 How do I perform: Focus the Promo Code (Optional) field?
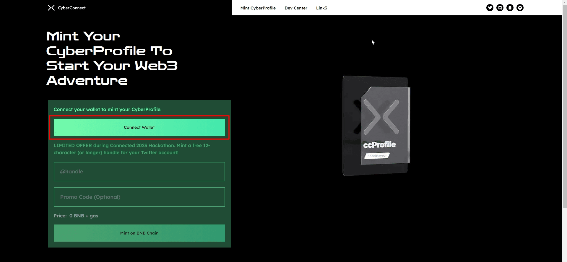pos(139,197)
